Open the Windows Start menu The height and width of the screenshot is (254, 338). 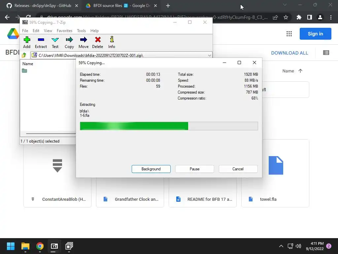pyautogui.click(x=11, y=246)
